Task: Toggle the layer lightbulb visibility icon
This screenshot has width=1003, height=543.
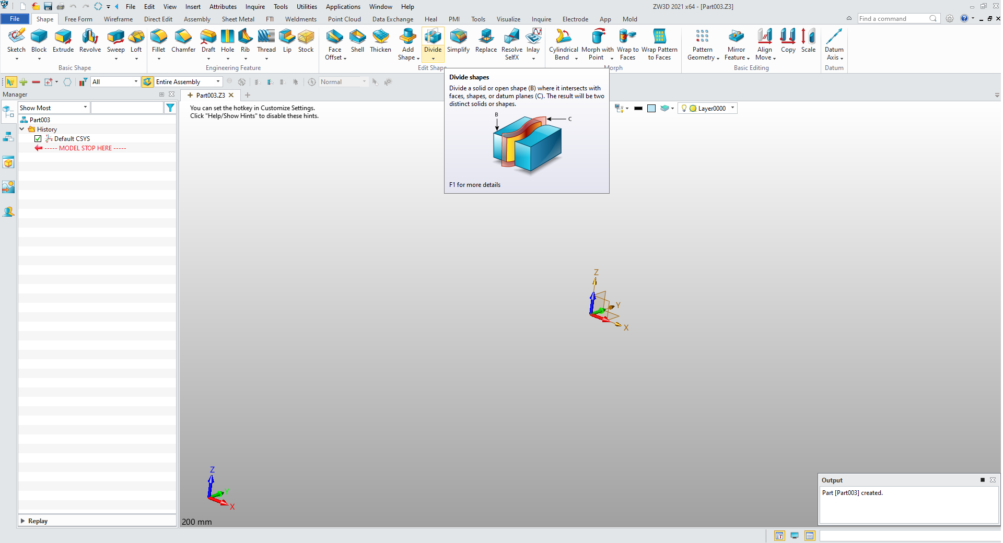Action: click(x=684, y=109)
